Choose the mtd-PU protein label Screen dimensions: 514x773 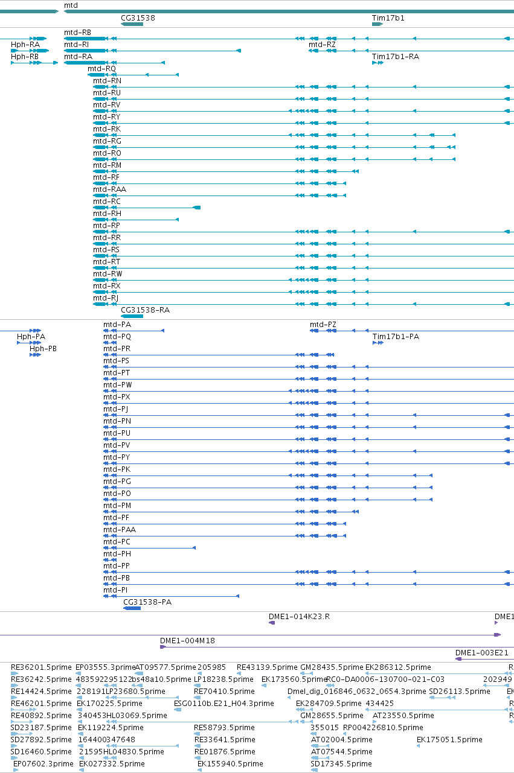117,433
